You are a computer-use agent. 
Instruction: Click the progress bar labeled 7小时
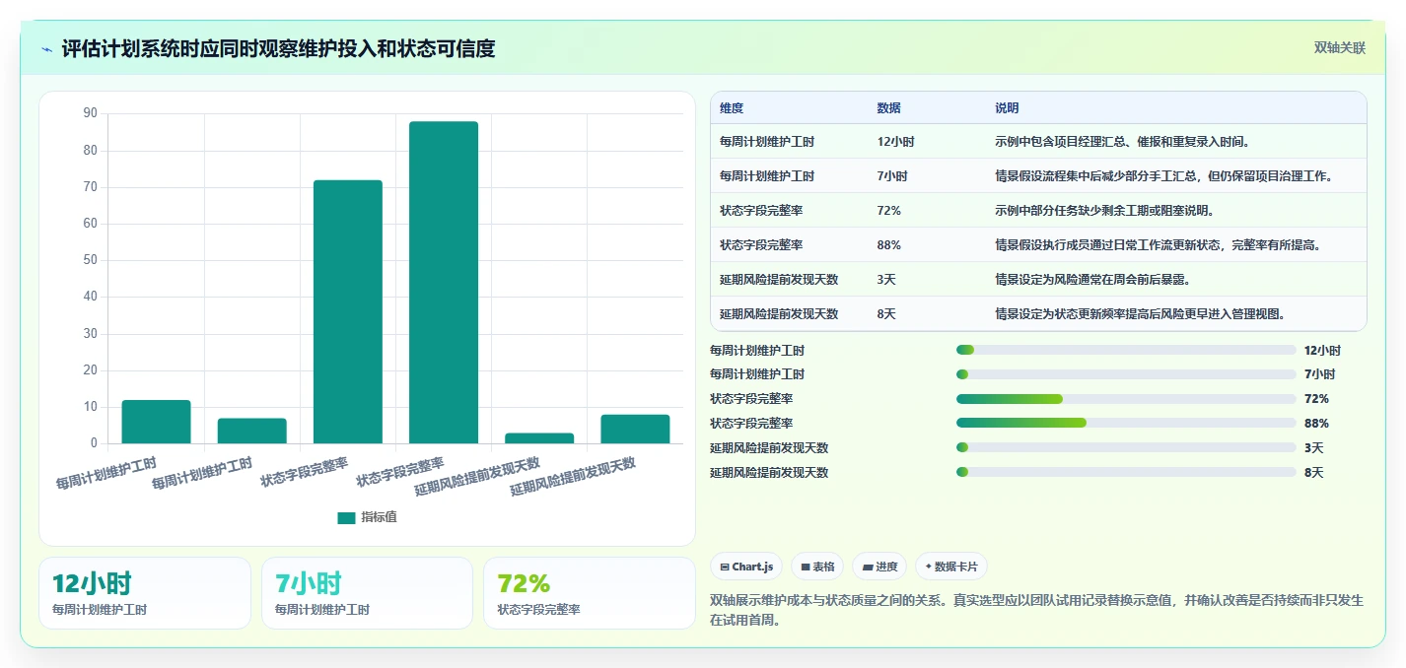[x=1126, y=374]
